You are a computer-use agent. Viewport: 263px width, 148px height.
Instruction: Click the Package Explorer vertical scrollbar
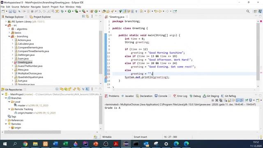(x=101, y=52)
